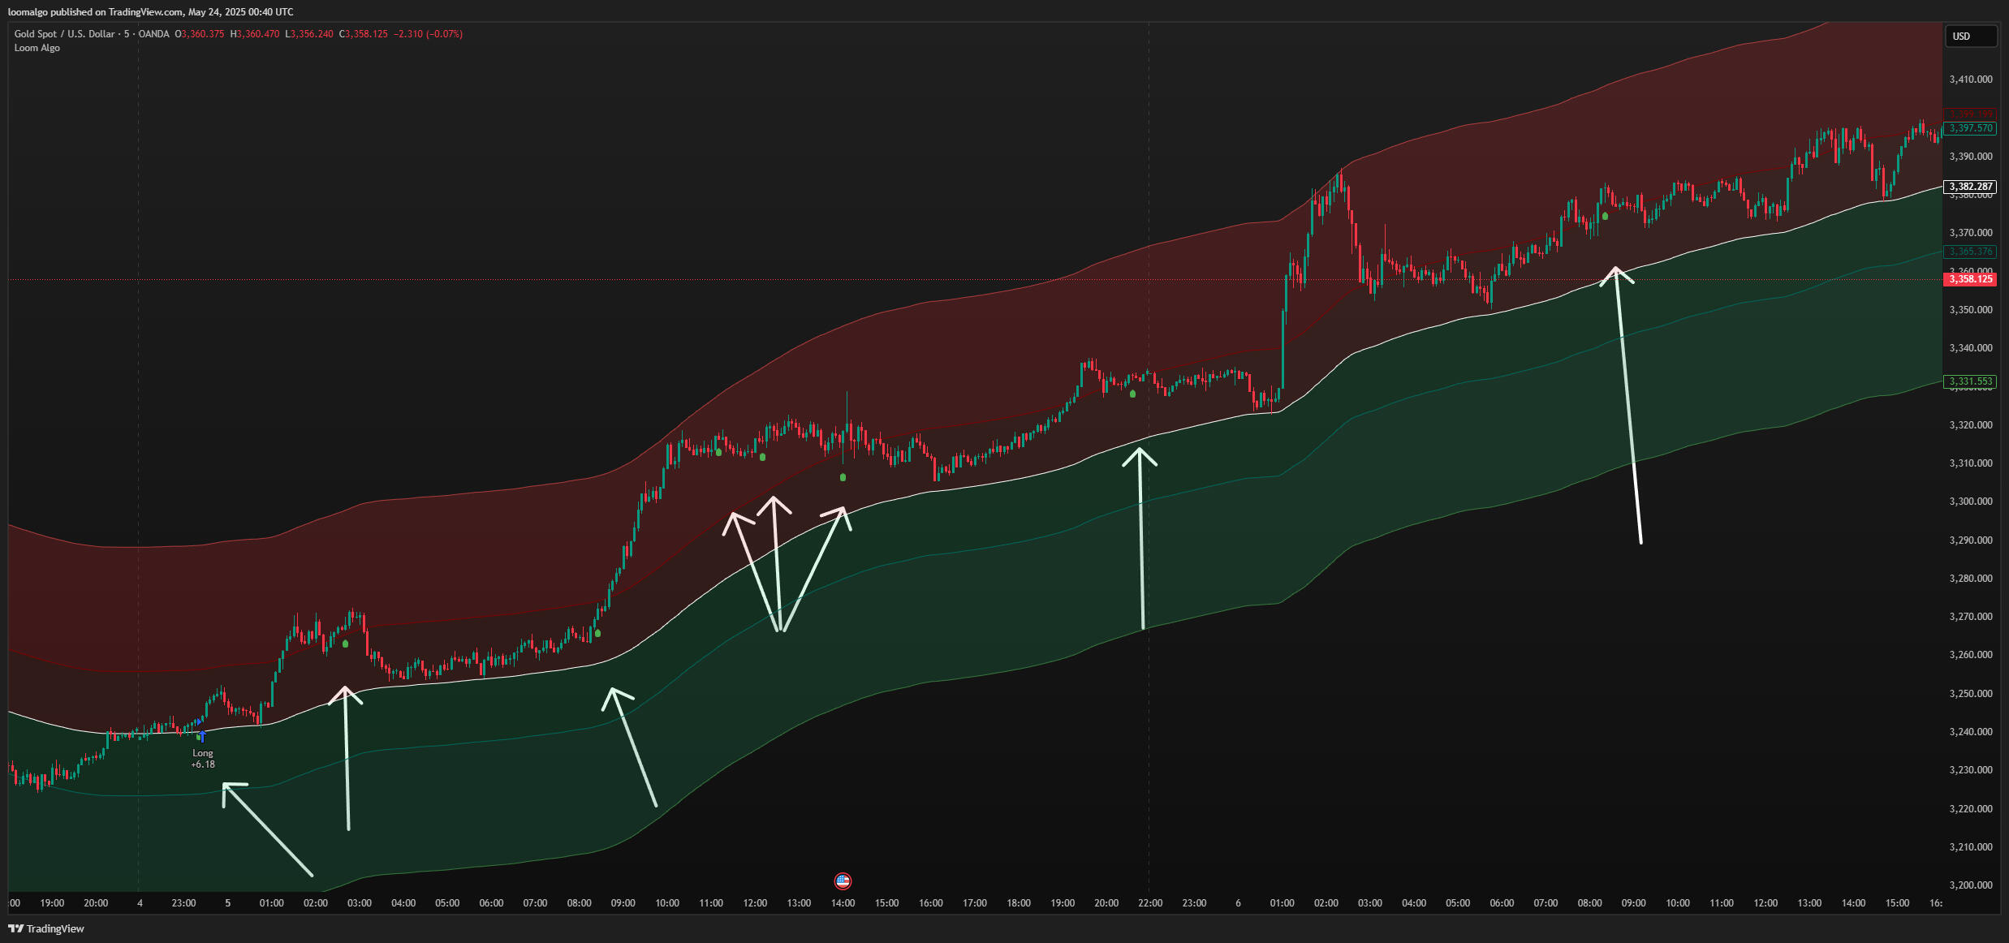
Task: Click the teal 3,365.376 price label
Action: click(1970, 252)
